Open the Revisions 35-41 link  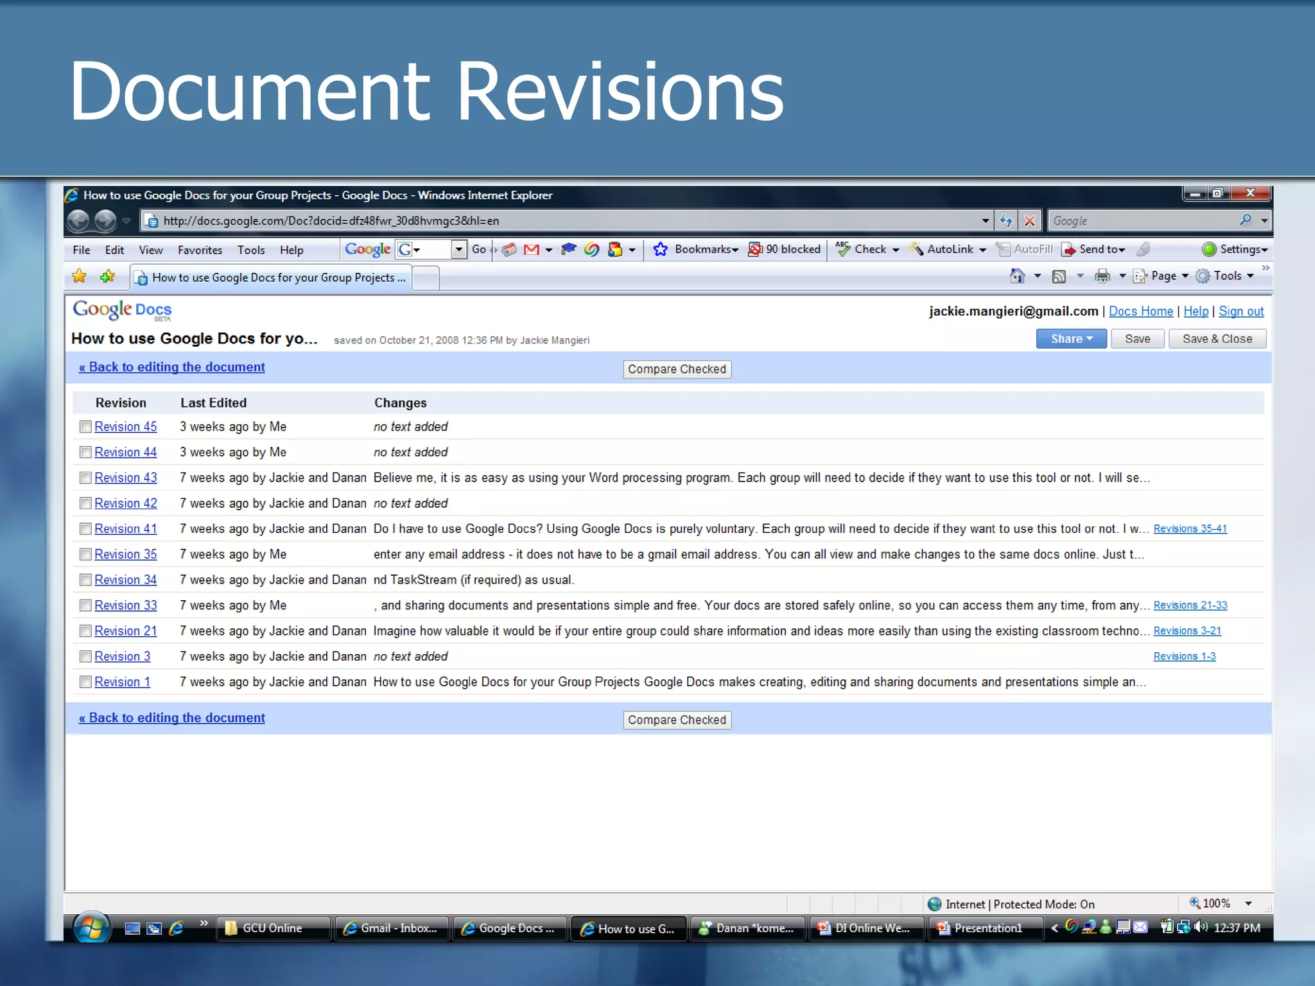[1190, 529]
